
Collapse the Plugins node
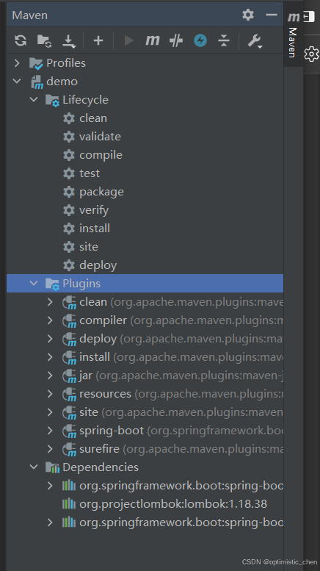coord(34,283)
